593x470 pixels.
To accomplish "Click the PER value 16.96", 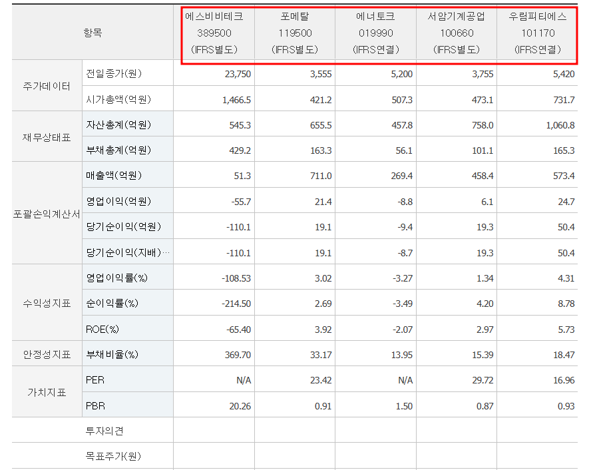I will [564, 380].
